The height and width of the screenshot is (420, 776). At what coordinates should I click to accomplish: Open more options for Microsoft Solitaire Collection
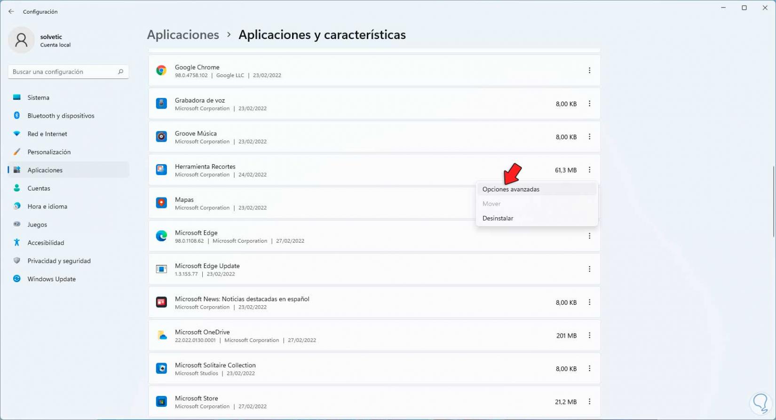pyautogui.click(x=589, y=368)
